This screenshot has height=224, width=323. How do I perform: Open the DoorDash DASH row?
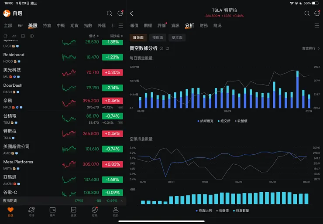[x=63, y=88]
